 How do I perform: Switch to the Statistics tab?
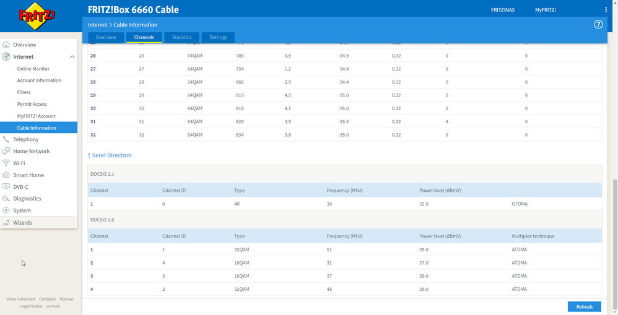181,37
